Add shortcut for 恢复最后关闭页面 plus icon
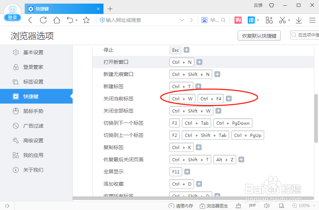The image size is (319, 210). click(241, 159)
